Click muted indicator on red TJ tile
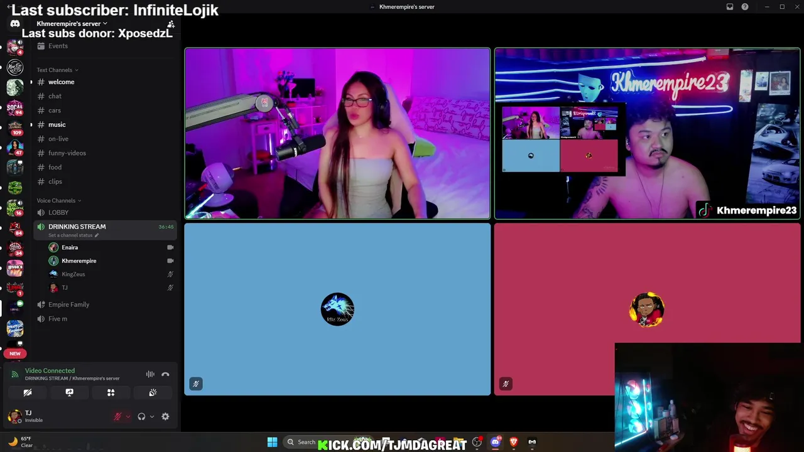Screen dimensions: 804x452 (x=506, y=384)
